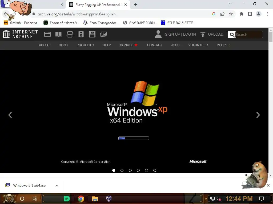
Task: Select the sixth carousel dot
Action: pos(155,170)
